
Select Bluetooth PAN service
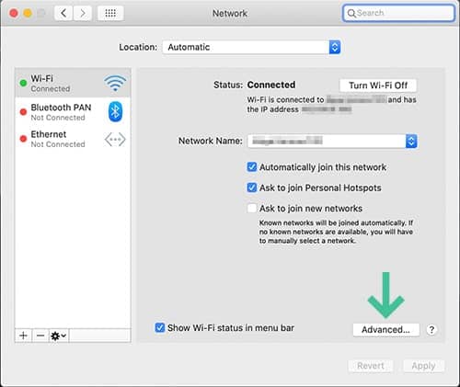pyautogui.click(x=73, y=112)
